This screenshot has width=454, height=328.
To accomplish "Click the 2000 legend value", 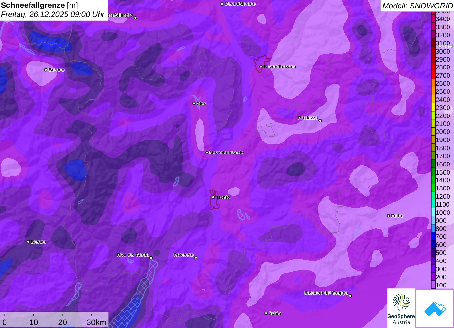I will coord(443,132).
